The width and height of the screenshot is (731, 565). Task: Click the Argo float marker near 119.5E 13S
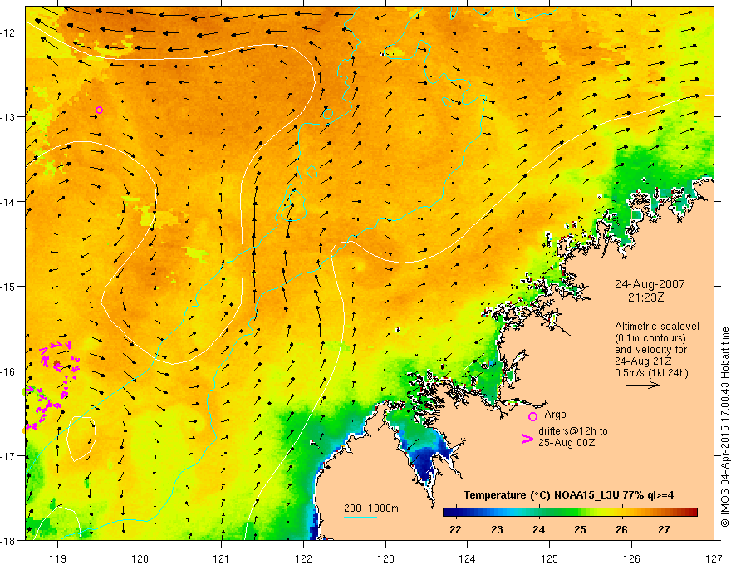pos(99,110)
